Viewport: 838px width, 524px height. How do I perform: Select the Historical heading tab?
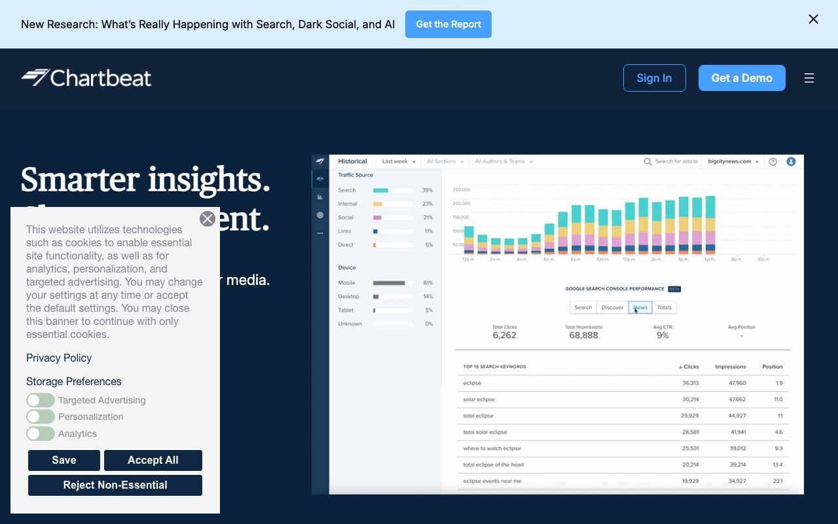tap(353, 161)
